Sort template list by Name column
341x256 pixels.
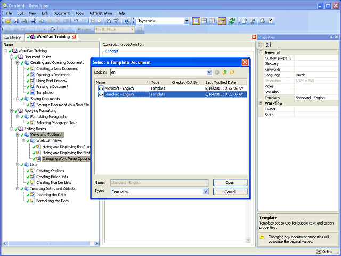tap(122, 82)
